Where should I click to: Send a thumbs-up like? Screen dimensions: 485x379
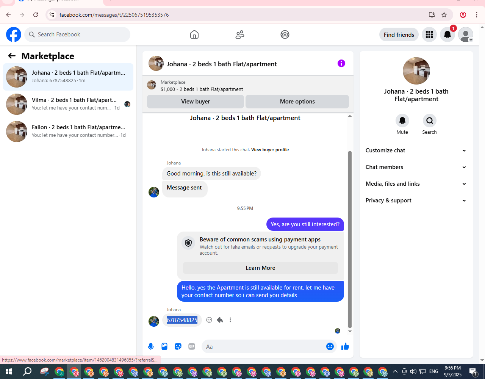345,346
